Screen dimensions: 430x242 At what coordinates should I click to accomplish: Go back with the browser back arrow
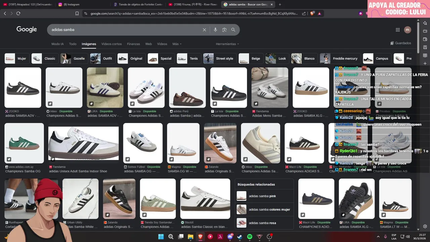(5, 13)
